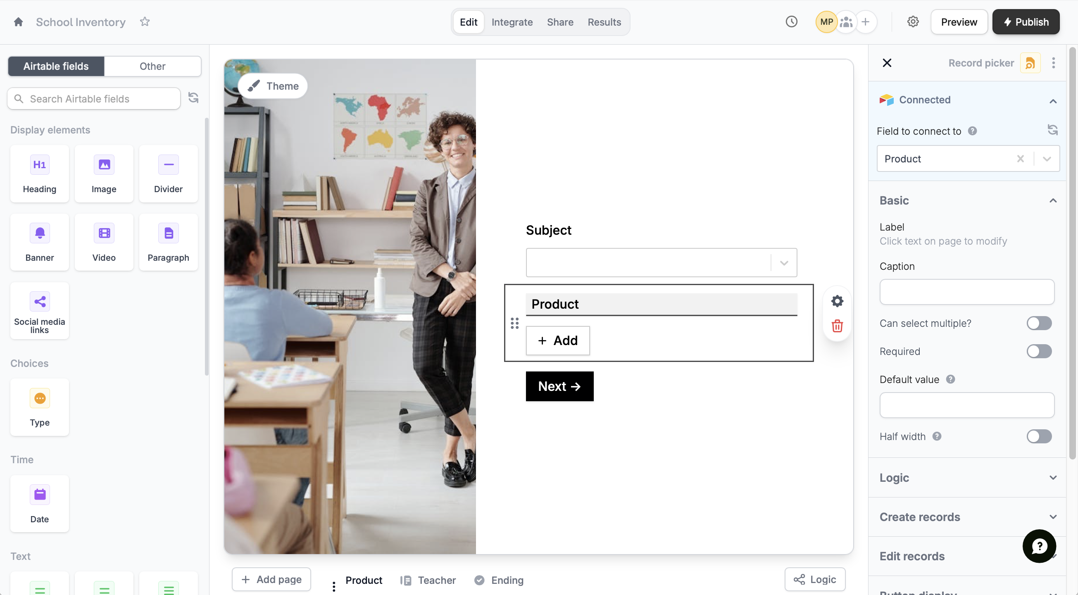Star the School Inventory form
Screen dimensions: 1078x595
click(x=144, y=22)
